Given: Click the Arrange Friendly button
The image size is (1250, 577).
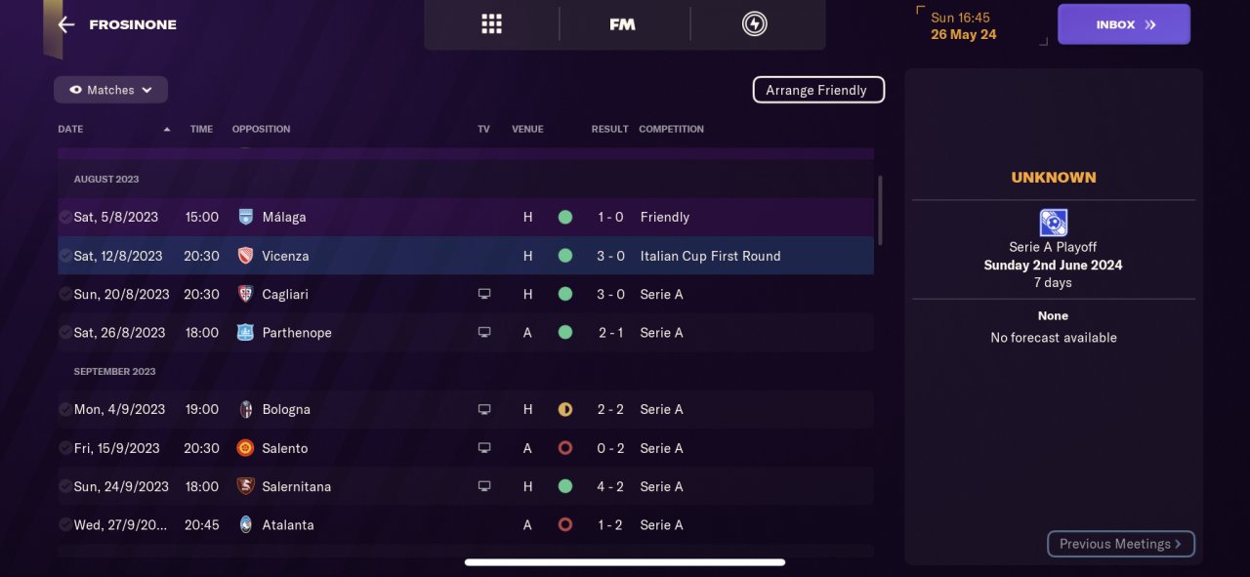Looking at the screenshot, I should [817, 90].
